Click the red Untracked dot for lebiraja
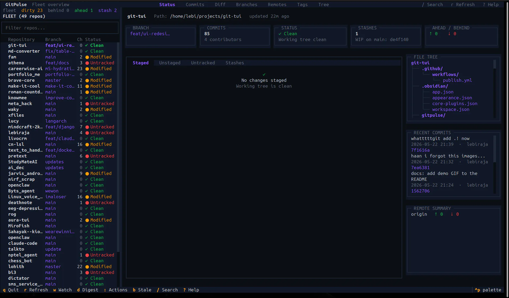 tap(87, 133)
